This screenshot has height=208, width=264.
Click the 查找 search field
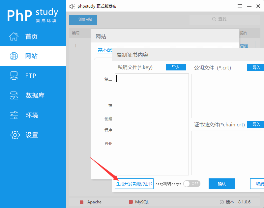(225, 19)
